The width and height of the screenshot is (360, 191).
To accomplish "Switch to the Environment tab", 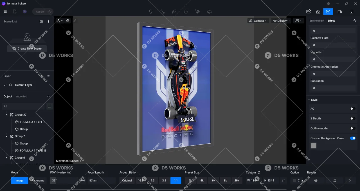I will click(317, 21).
